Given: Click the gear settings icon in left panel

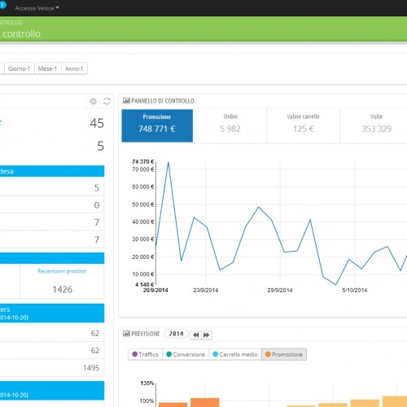Looking at the screenshot, I should pyautogui.click(x=93, y=102).
